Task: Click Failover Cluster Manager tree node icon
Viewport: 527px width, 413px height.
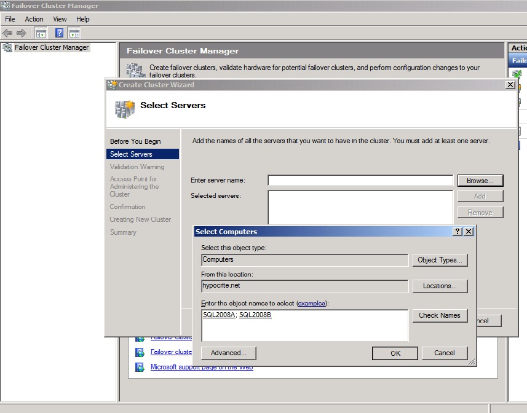Action: point(7,47)
